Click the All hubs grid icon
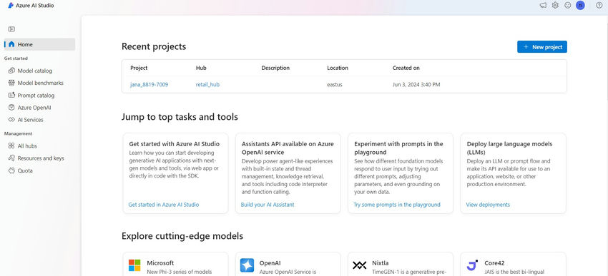This screenshot has width=608, height=276. [11, 146]
